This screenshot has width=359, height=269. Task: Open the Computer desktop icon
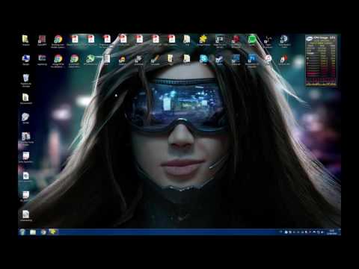tap(25, 60)
